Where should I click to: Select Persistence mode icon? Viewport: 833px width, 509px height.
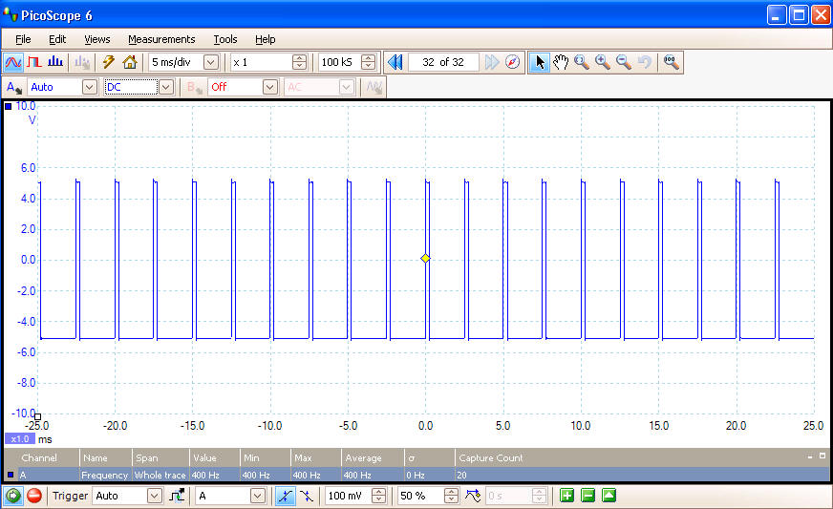(x=34, y=62)
